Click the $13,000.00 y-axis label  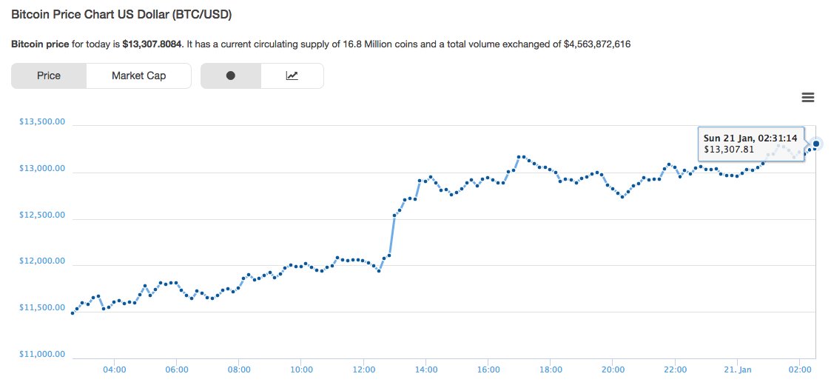(42, 169)
